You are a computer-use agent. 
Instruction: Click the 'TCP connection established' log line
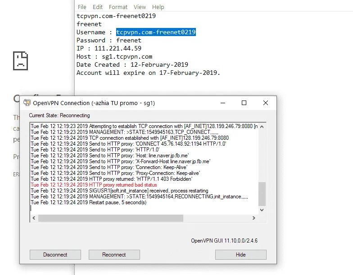click(130, 138)
